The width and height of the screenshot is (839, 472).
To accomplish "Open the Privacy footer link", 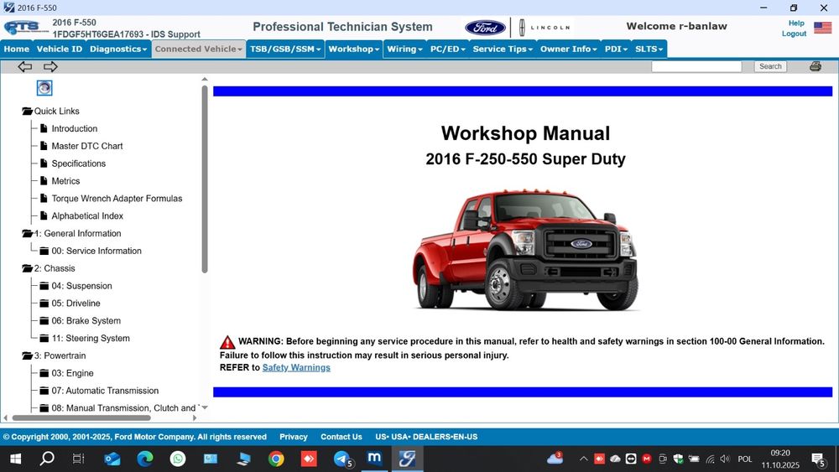I will pyautogui.click(x=293, y=437).
